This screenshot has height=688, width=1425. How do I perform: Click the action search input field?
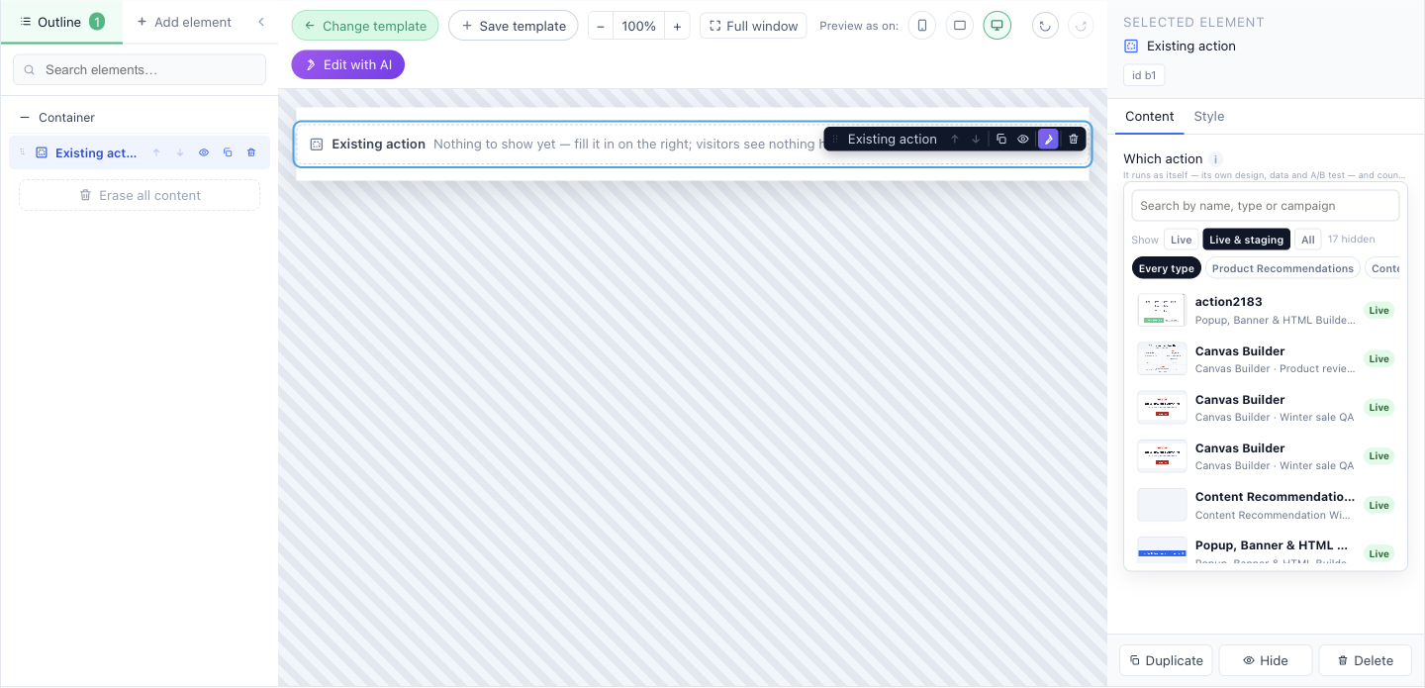[1266, 206]
